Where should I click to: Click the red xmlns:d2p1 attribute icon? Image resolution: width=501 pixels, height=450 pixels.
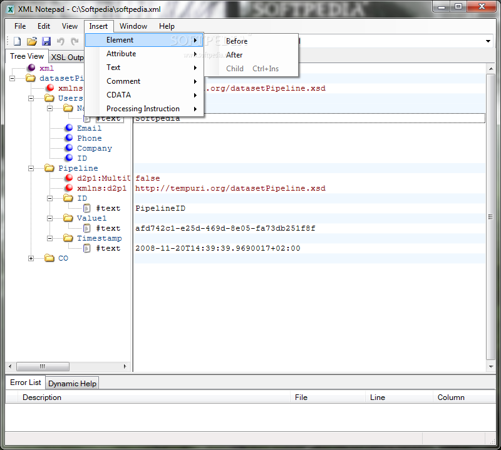pyautogui.click(x=69, y=187)
